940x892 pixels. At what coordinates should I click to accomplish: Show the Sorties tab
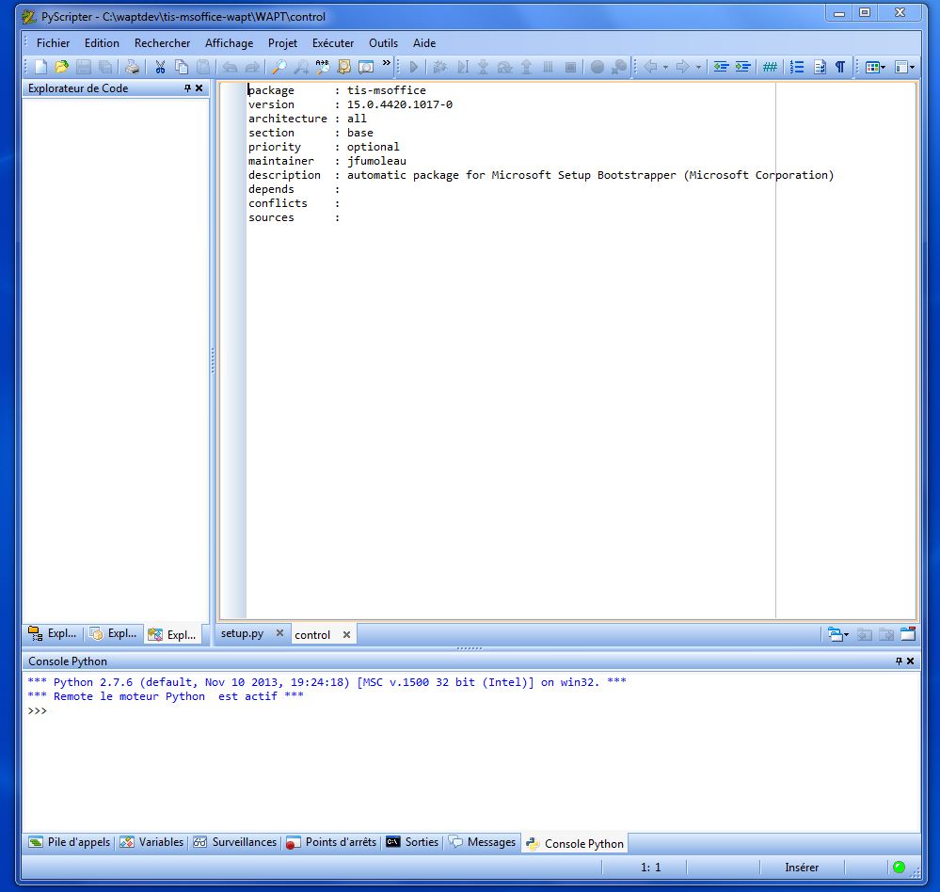(x=412, y=842)
